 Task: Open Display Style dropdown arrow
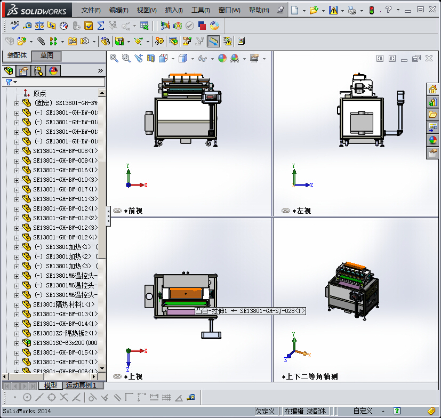(193, 59)
